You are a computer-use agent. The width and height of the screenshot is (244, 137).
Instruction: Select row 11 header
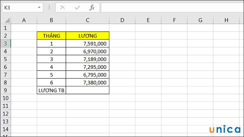click(6, 106)
